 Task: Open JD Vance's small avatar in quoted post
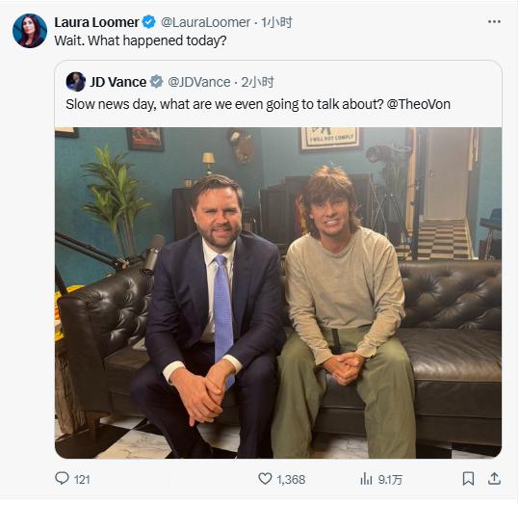76,82
